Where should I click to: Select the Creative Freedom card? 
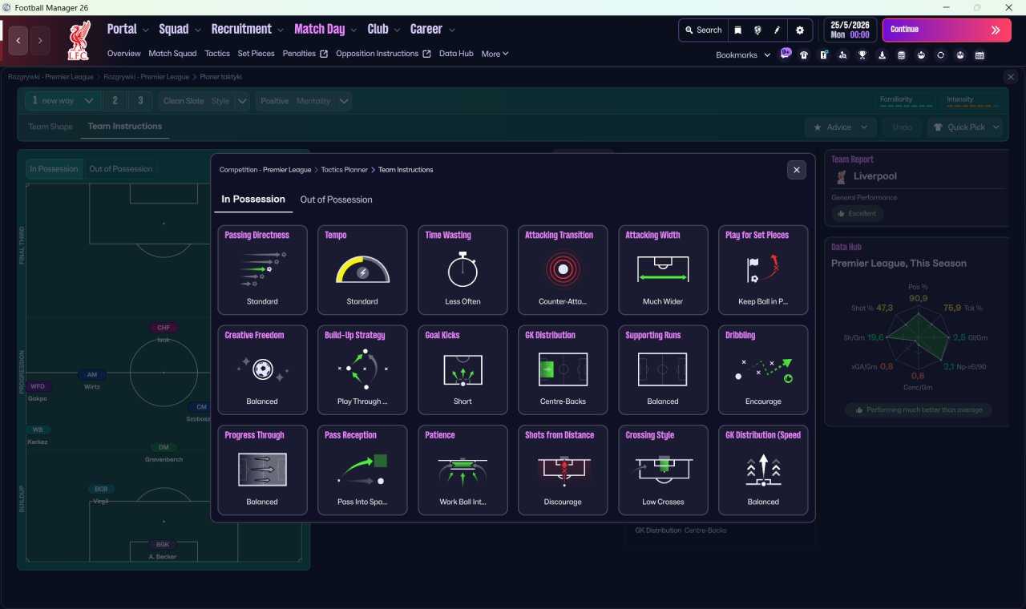pyautogui.click(x=262, y=370)
